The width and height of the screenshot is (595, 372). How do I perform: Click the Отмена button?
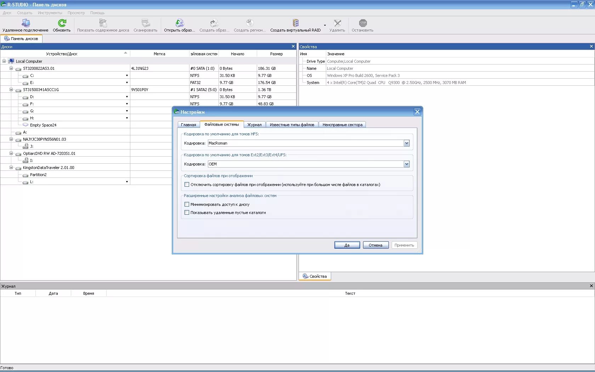(x=376, y=245)
